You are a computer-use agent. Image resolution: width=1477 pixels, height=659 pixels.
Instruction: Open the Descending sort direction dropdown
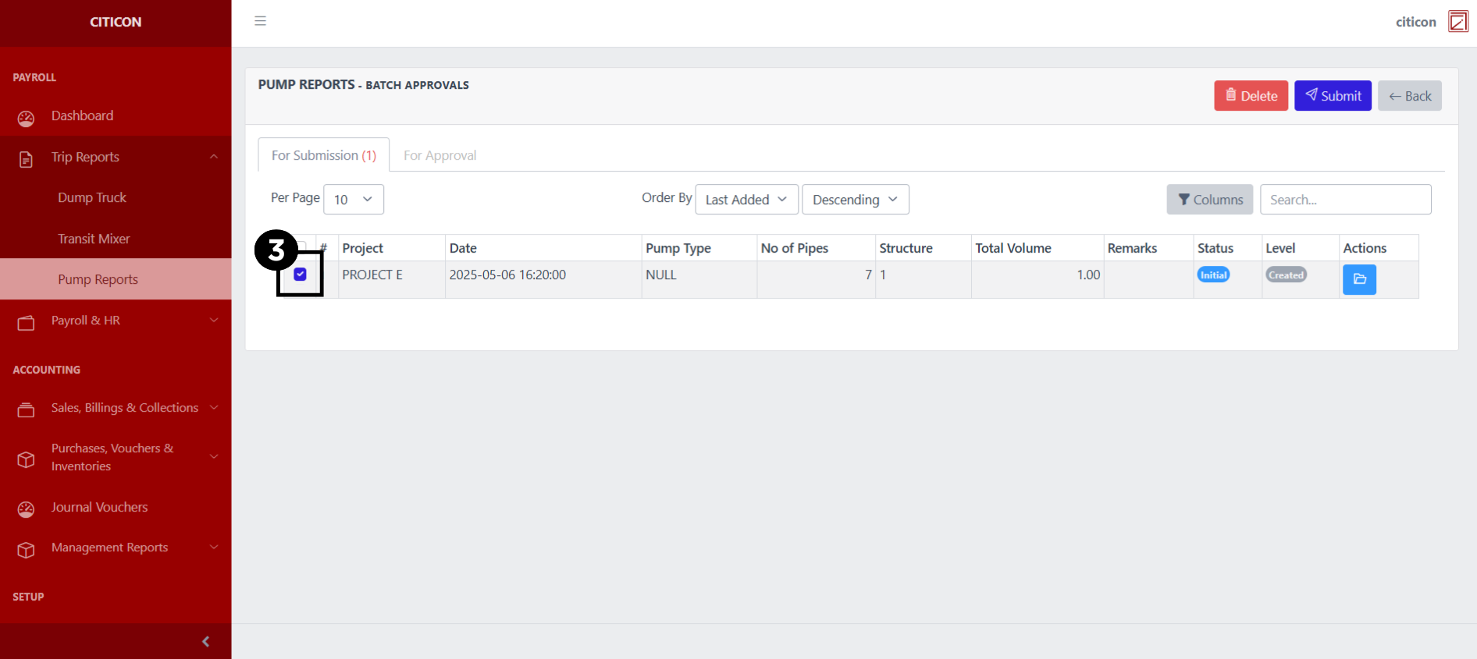coord(855,200)
